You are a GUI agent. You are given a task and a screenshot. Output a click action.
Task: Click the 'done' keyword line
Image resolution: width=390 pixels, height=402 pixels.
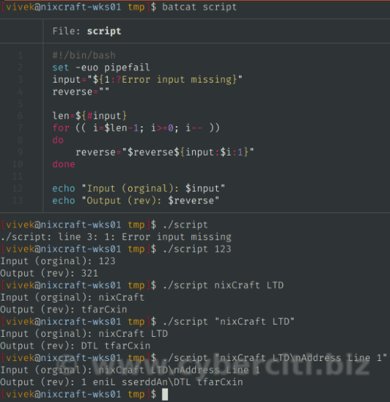pos(64,164)
